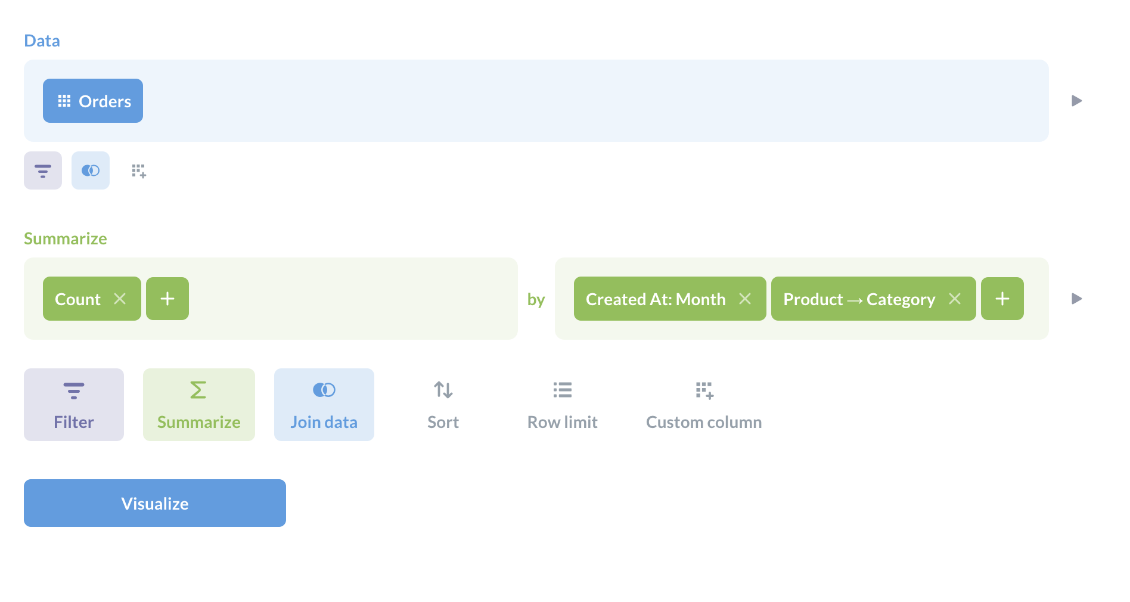The height and width of the screenshot is (602, 1130).
Task: Remove the Created At: Month grouping
Action: (746, 299)
